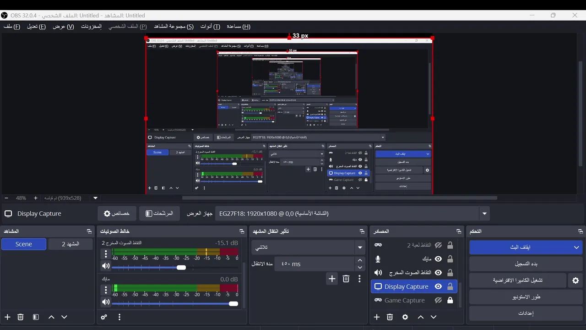Remove transition using trash icon in transitions panel
The height and width of the screenshot is (330, 586).
pyautogui.click(x=346, y=279)
